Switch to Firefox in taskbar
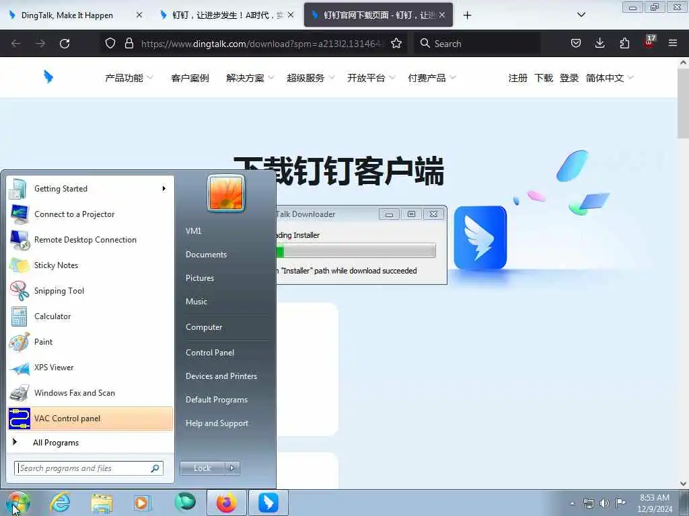689x516 pixels. [x=226, y=503]
